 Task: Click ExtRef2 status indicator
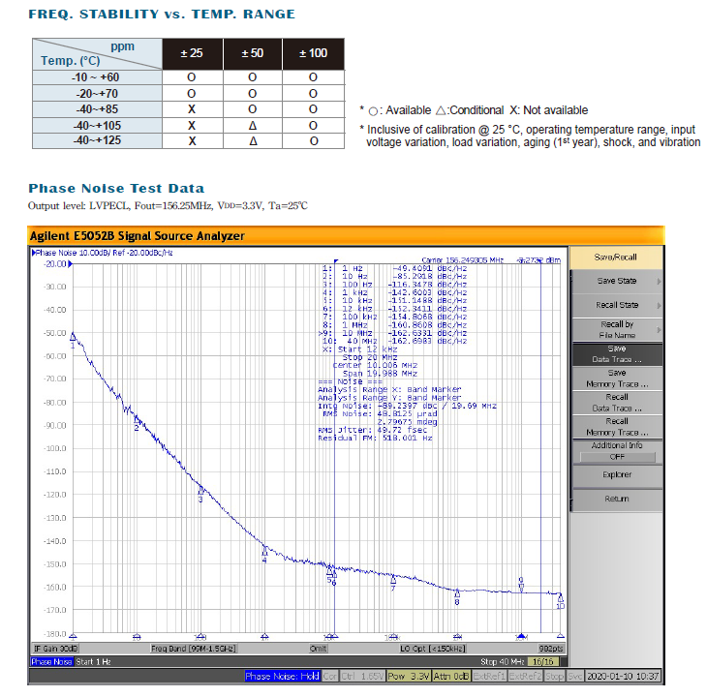point(525,677)
